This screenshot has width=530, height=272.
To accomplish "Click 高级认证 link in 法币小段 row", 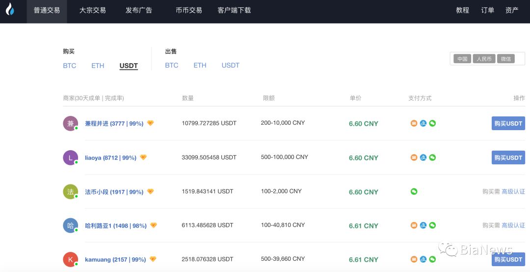I will pyautogui.click(x=513, y=192).
